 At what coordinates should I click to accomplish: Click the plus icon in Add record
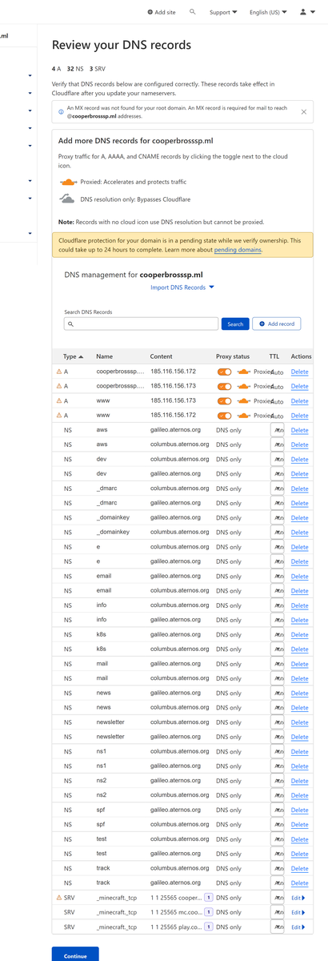click(262, 324)
